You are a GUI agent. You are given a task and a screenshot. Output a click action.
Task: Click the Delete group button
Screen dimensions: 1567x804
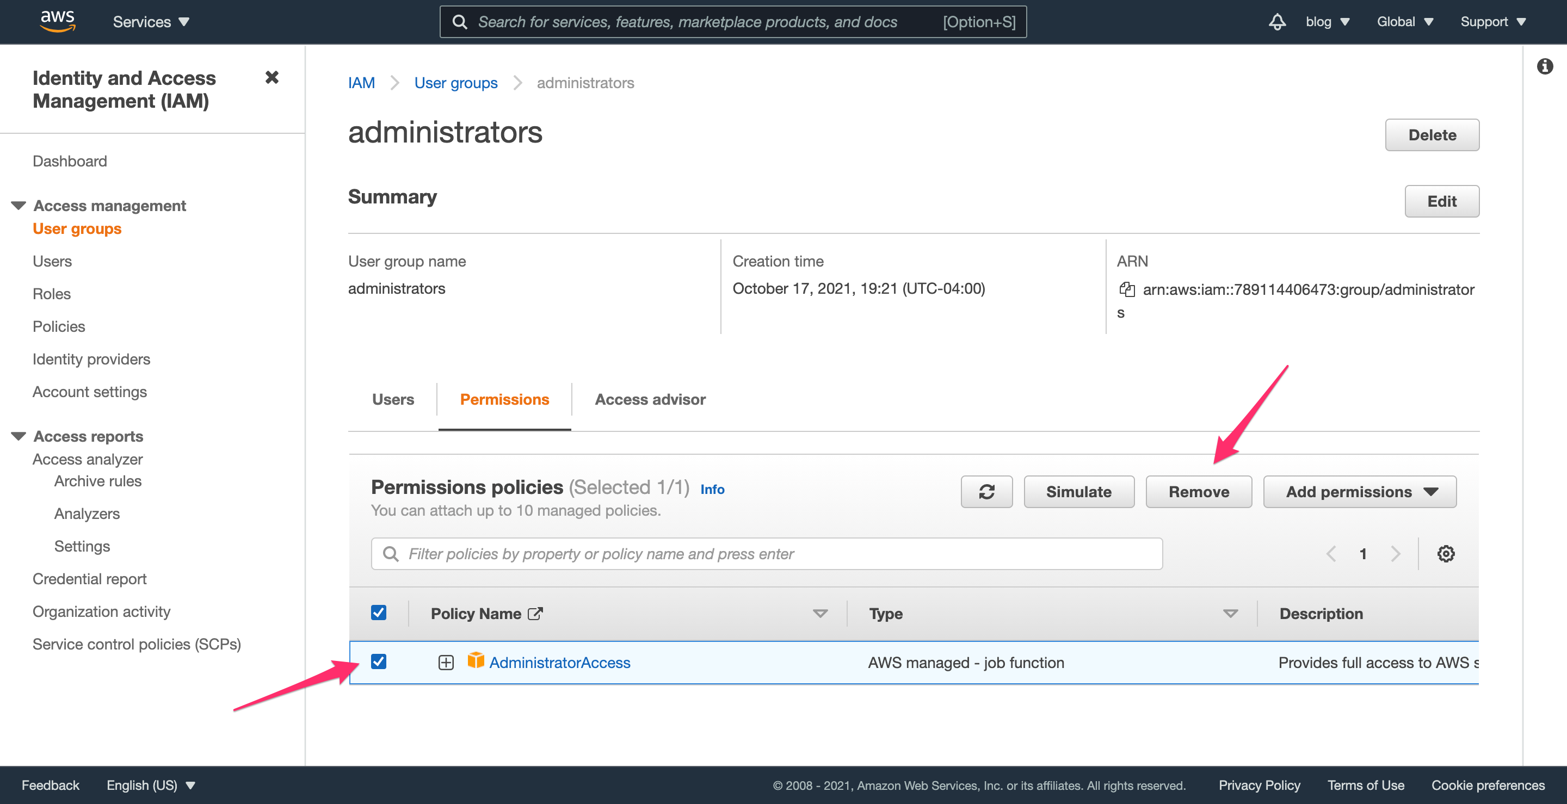[1432, 135]
